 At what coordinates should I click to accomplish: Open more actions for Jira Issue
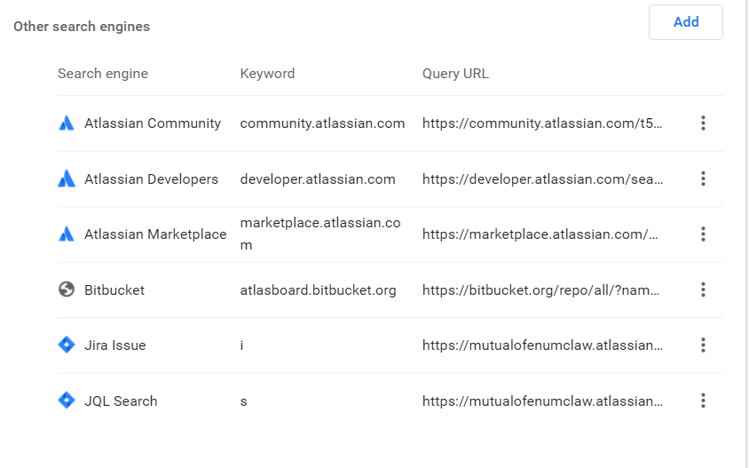click(703, 345)
